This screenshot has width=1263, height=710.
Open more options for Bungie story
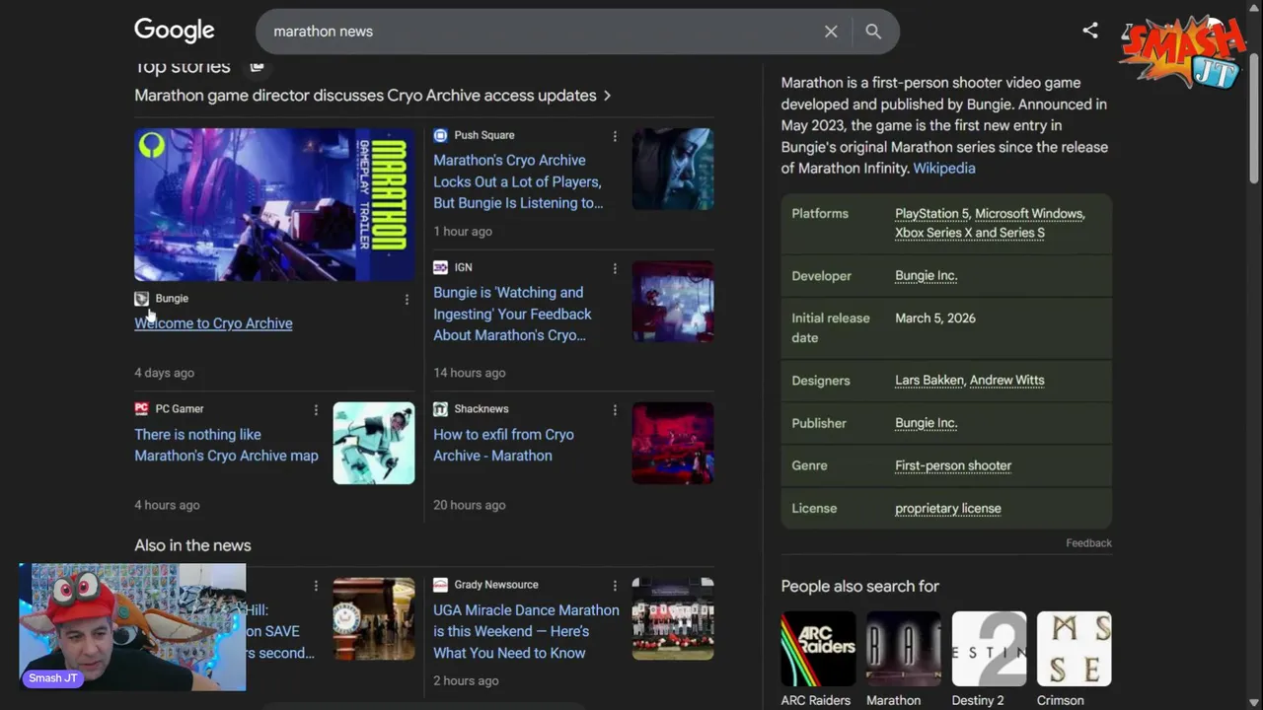coord(407,299)
